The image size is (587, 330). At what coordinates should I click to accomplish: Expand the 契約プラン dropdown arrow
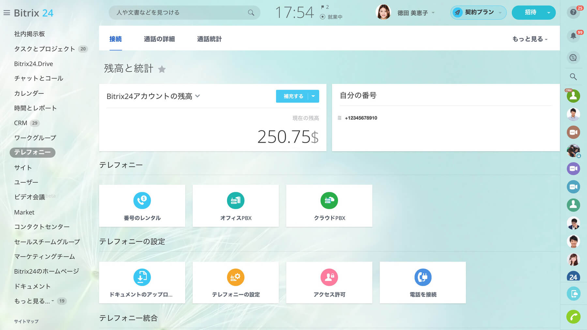(500, 13)
